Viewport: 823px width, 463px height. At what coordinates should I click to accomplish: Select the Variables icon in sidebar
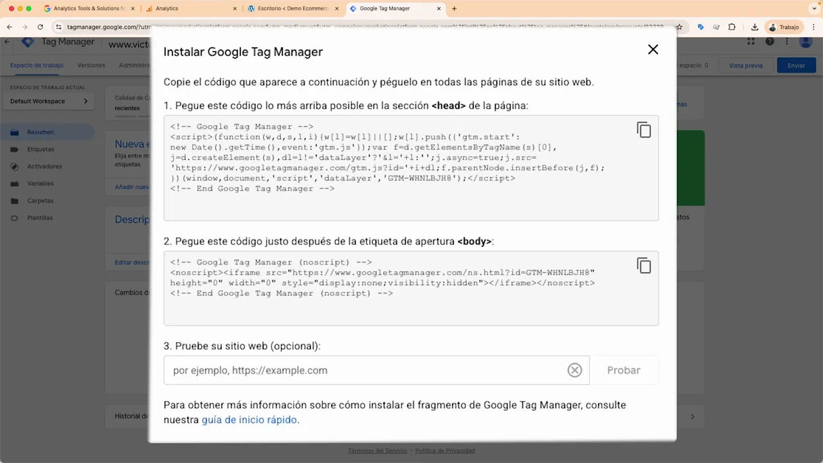click(14, 183)
